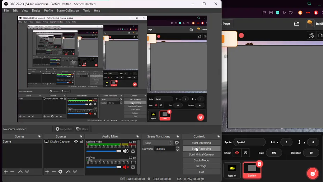Adjust Mic/Aux volume slider
The image size is (323, 182).
(104, 167)
